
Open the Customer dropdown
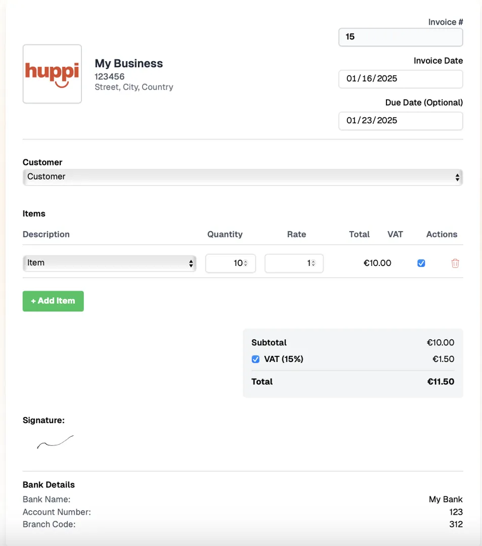tap(242, 177)
